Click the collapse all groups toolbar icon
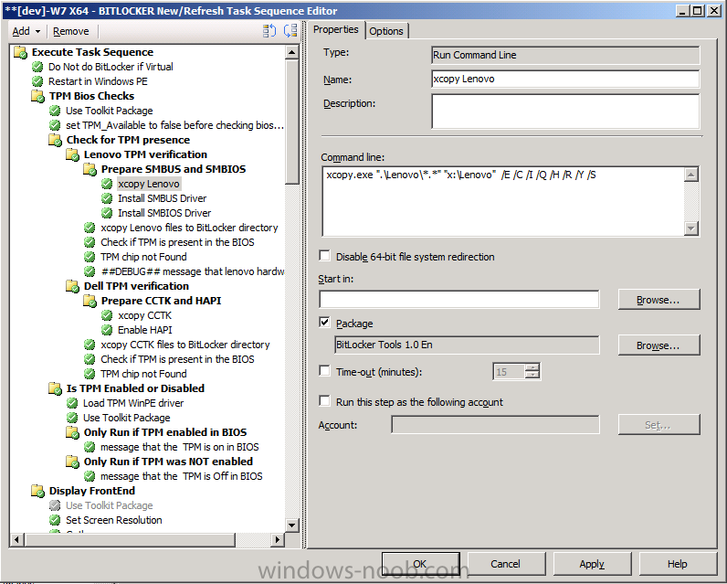This screenshot has height=584, width=727. (290, 30)
